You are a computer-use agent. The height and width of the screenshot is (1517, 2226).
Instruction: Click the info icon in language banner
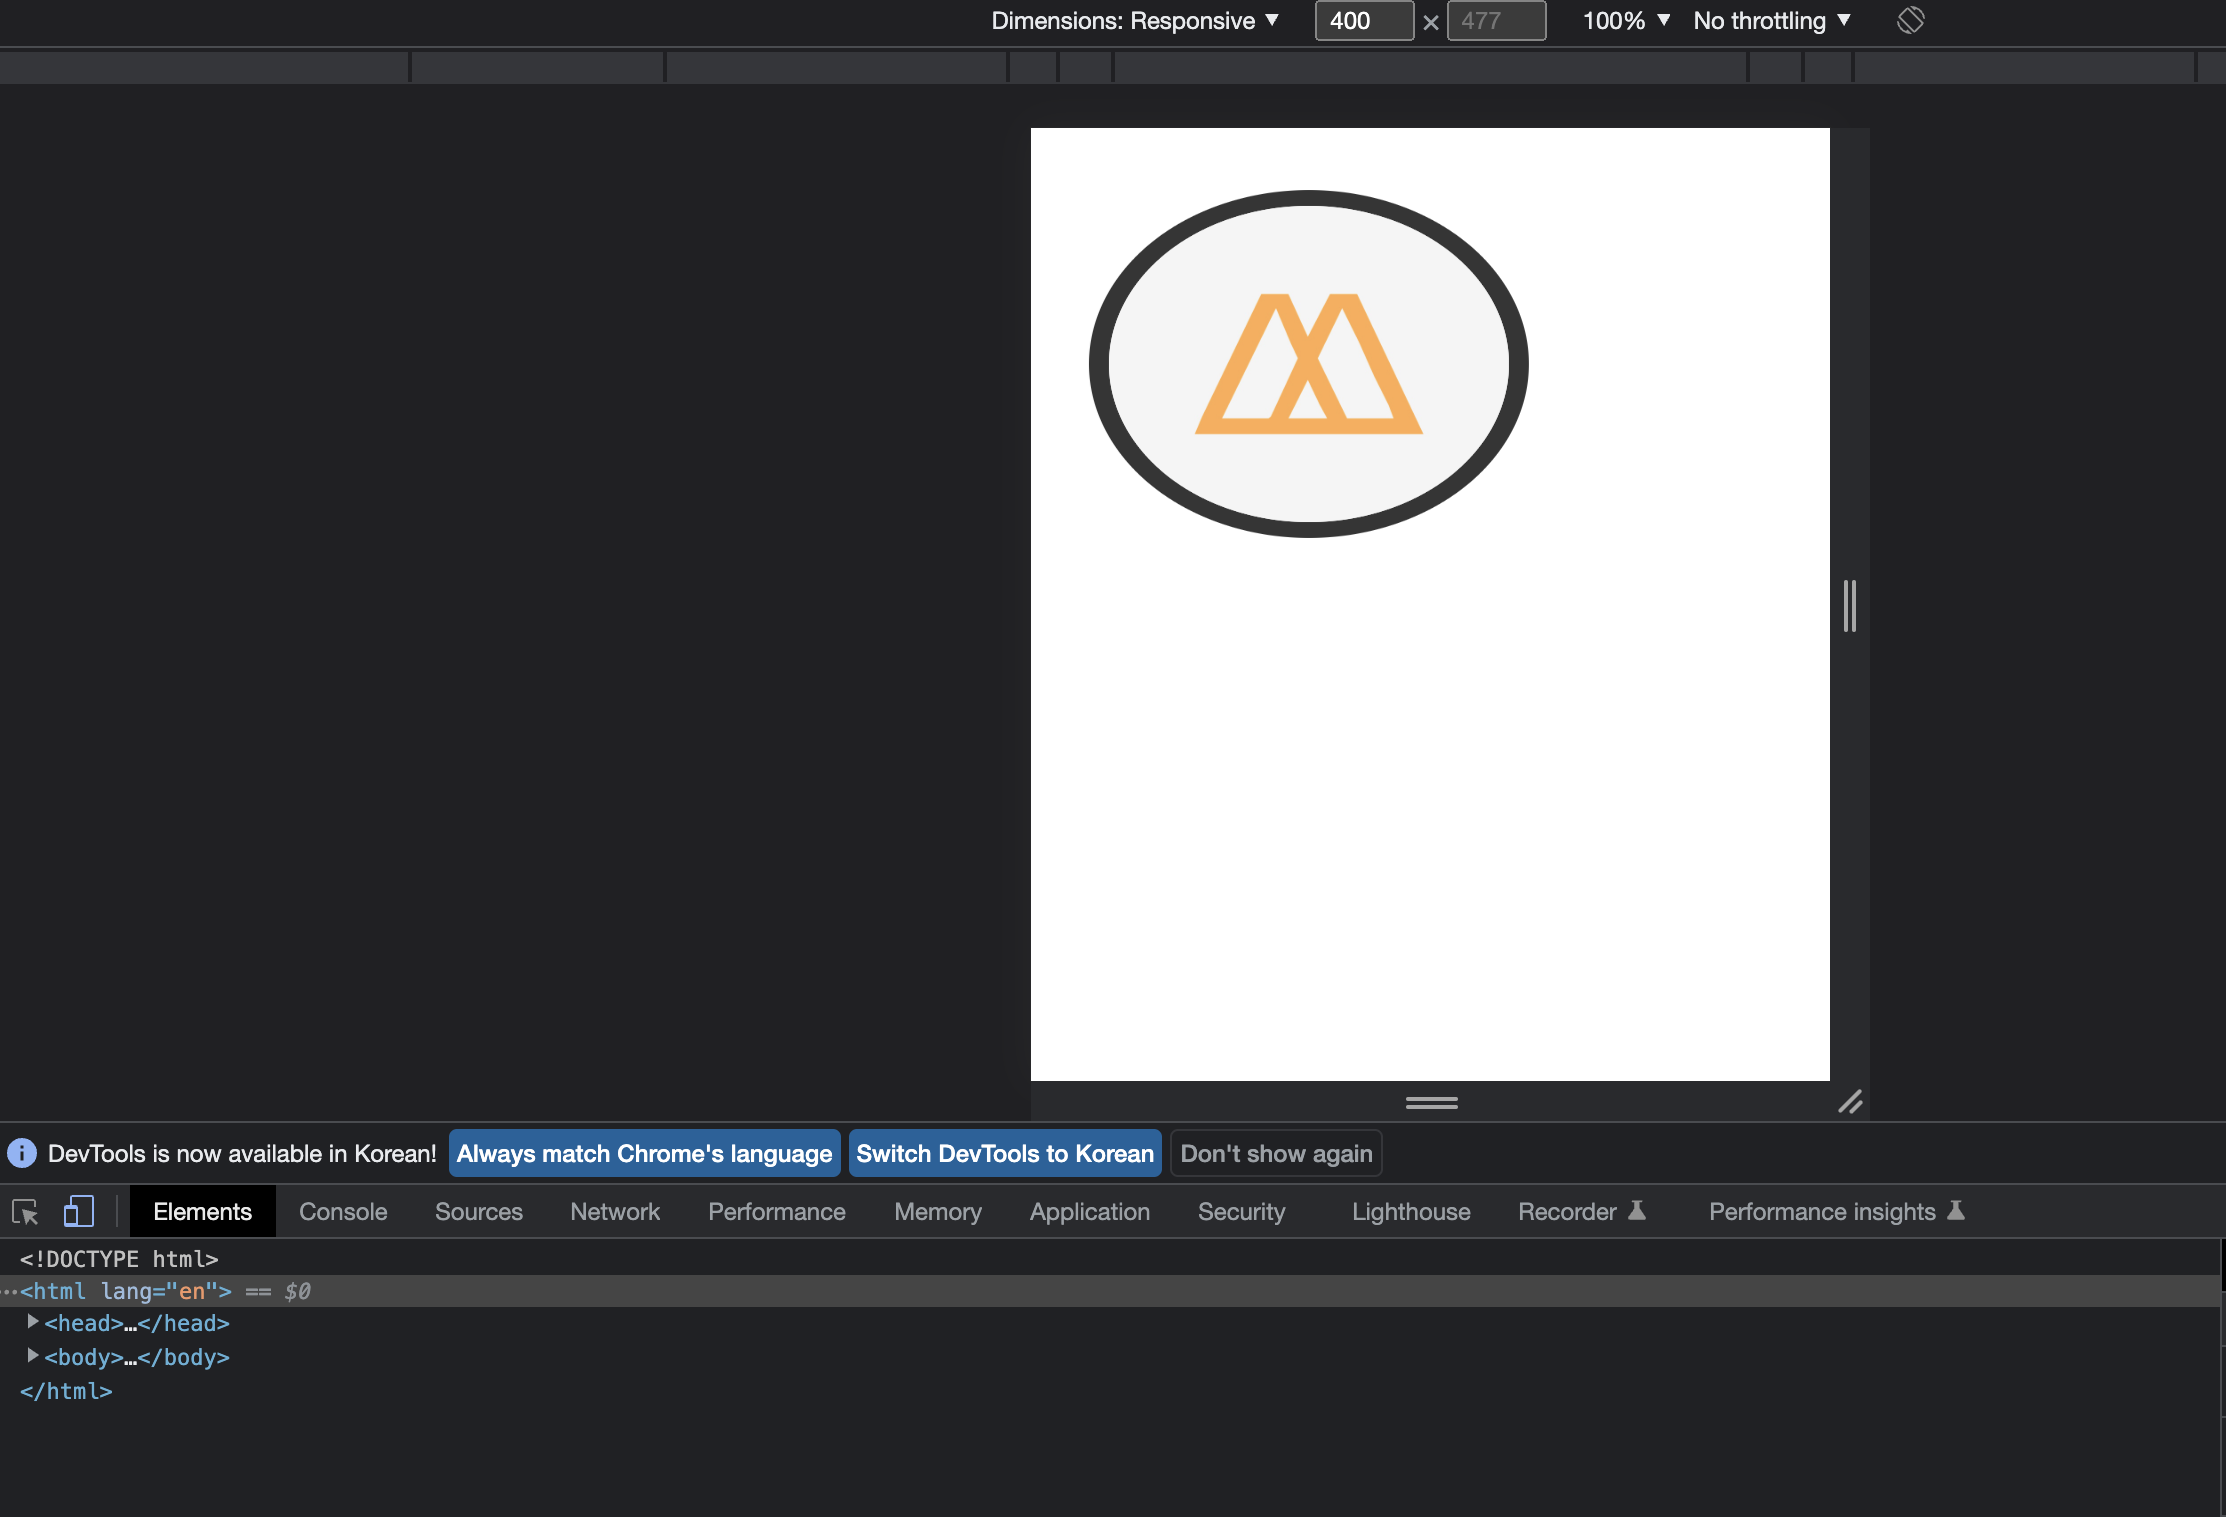tap(22, 1154)
